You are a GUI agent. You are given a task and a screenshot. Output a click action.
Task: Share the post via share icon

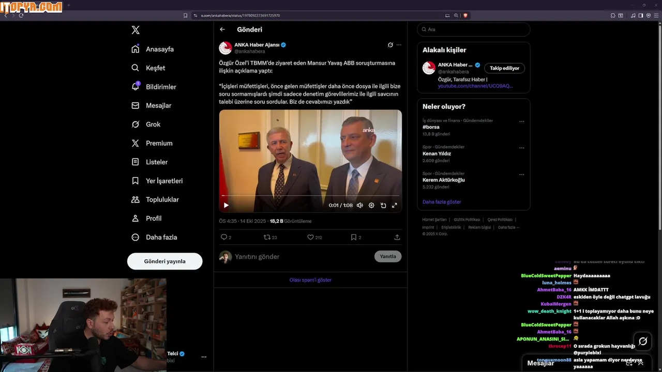click(397, 237)
